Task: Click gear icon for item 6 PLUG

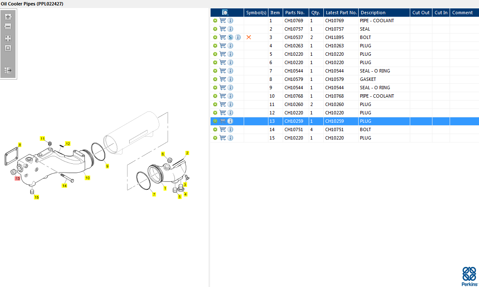Action: point(215,62)
